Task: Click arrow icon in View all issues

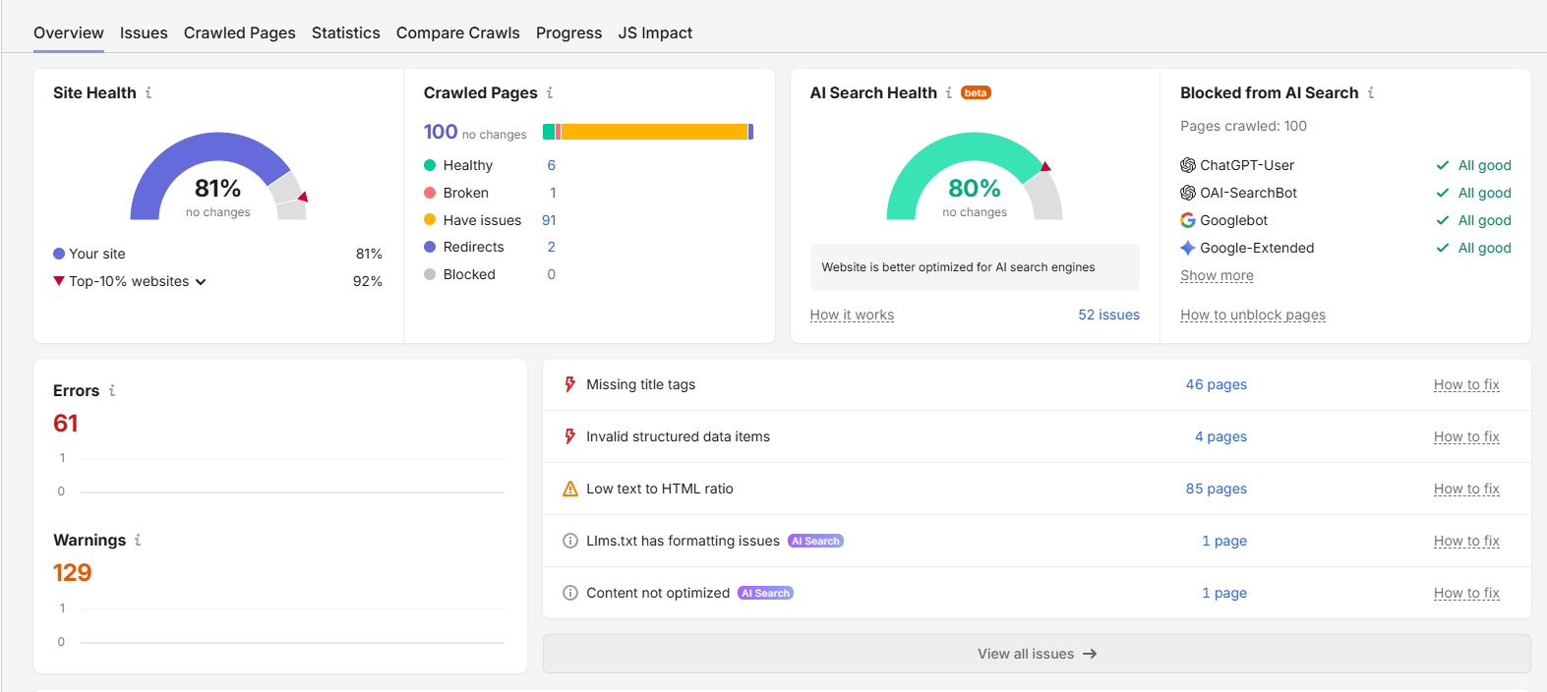Action: [x=1090, y=654]
